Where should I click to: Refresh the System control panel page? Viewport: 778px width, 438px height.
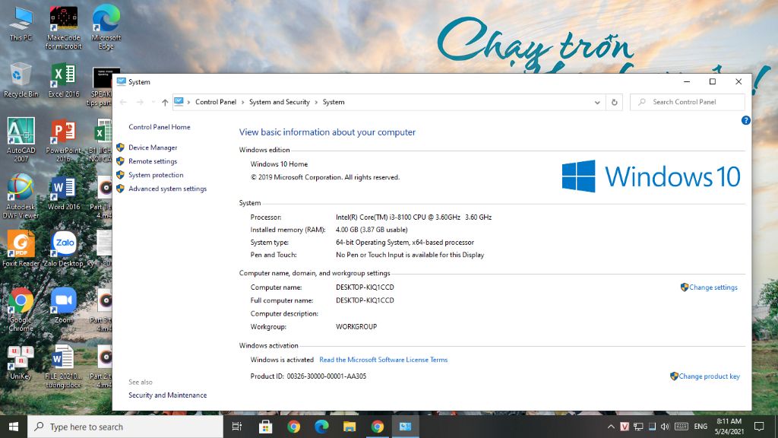pyautogui.click(x=614, y=103)
